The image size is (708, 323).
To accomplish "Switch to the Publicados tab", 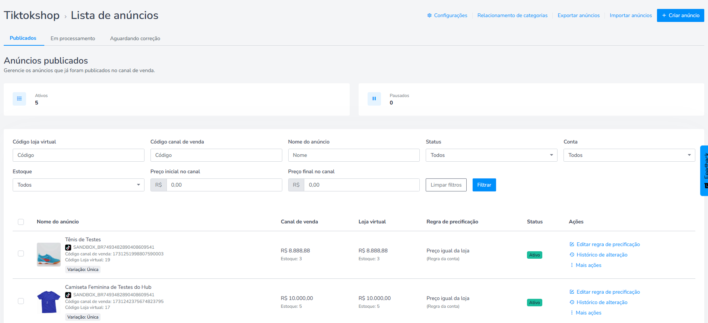I will (23, 38).
